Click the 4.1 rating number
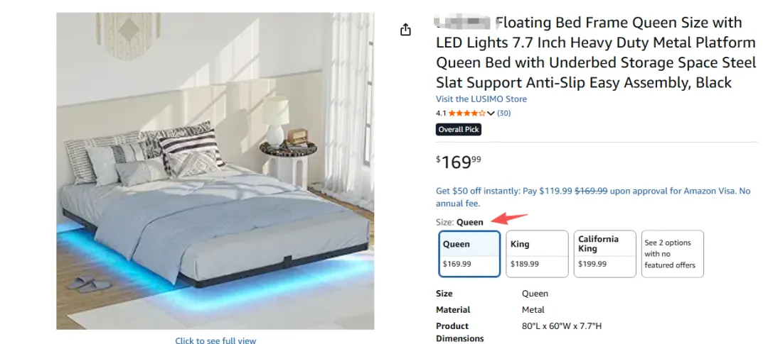Image resolution: width=768 pixels, height=344 pixels. (x=441, y=113)
